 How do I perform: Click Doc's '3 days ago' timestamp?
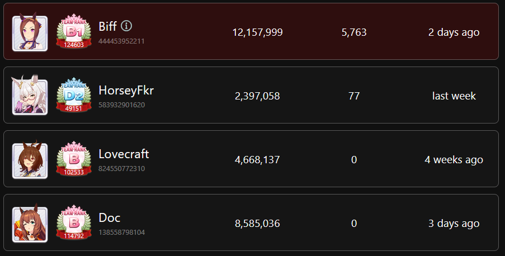[x=454, y=224]
